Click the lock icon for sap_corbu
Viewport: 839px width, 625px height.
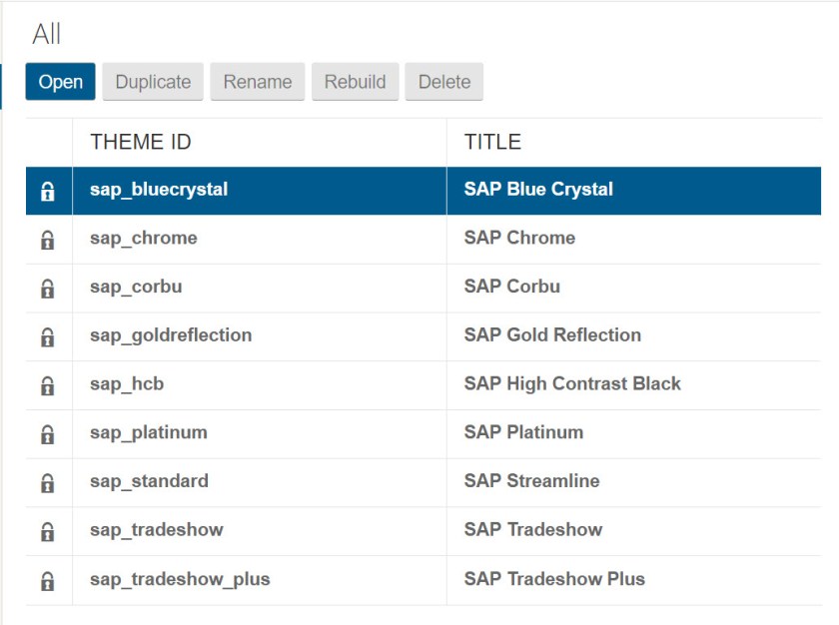click(47, 289)
